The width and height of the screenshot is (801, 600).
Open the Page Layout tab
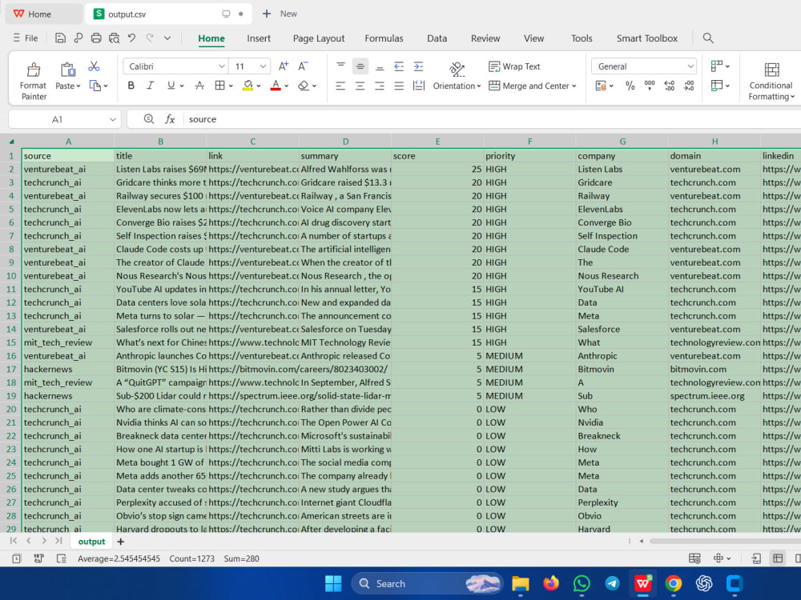pos(319,38)
